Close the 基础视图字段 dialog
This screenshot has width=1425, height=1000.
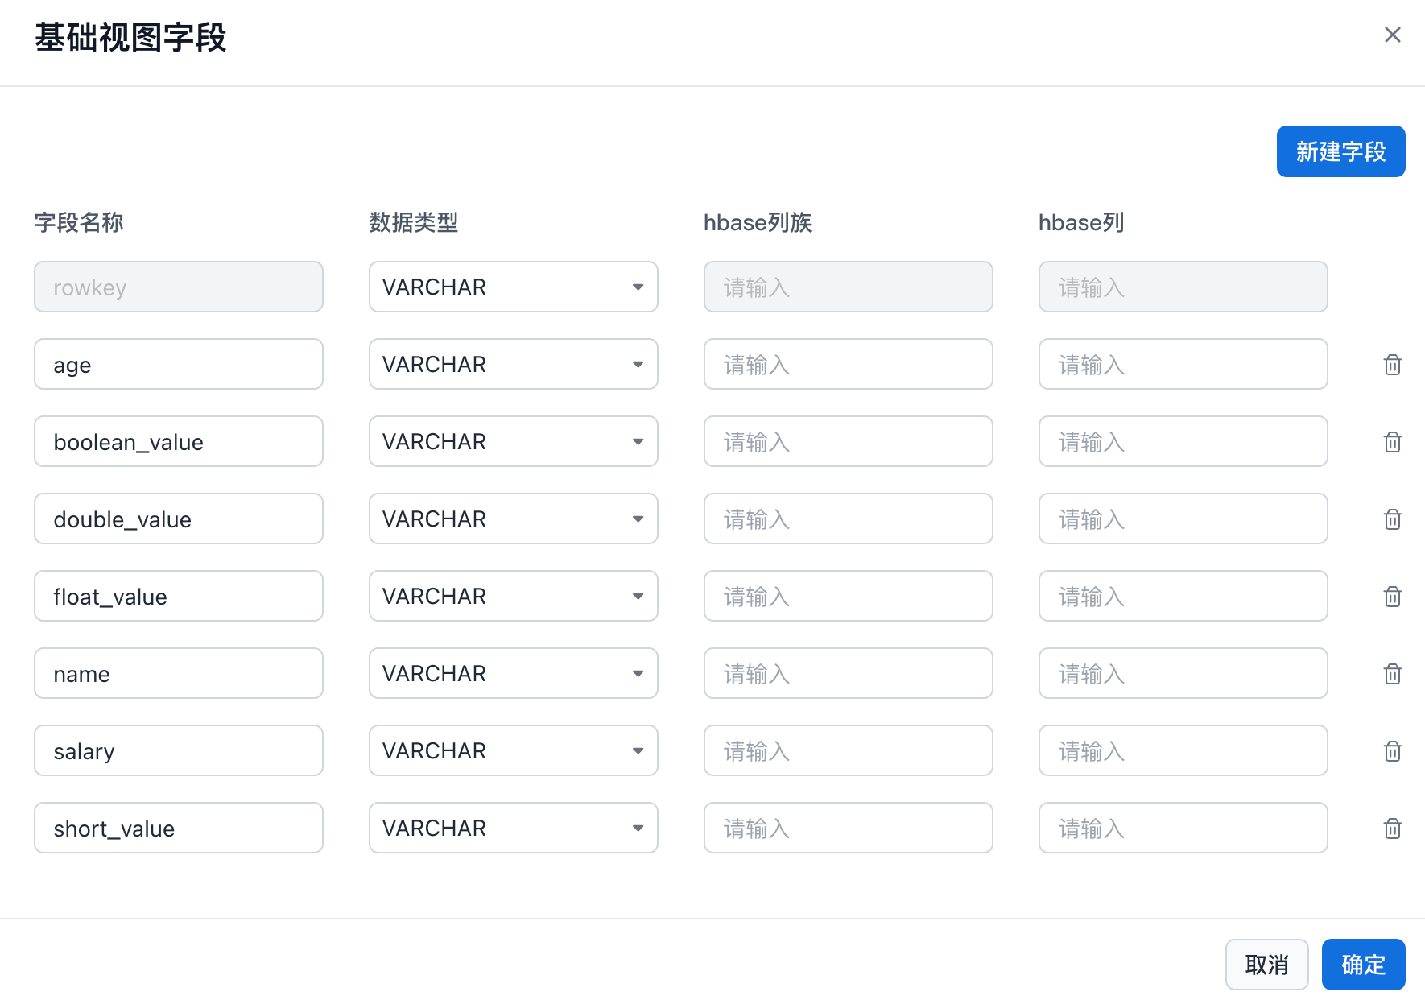pos(1392,35)
